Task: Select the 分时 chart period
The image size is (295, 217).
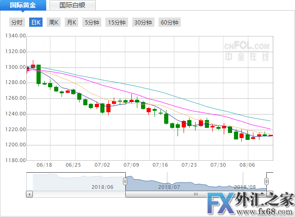Action: (x=16, y=23)
